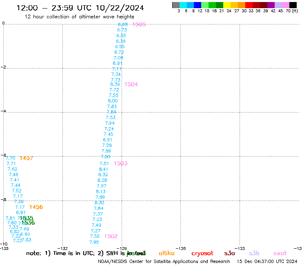Choose the purple swatch in the color bar
This screenshot has height=265, width=302.
(271, 5)
